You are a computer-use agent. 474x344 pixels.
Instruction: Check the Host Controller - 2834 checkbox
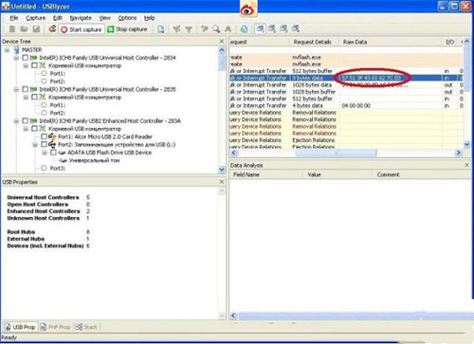click(26, 58)
